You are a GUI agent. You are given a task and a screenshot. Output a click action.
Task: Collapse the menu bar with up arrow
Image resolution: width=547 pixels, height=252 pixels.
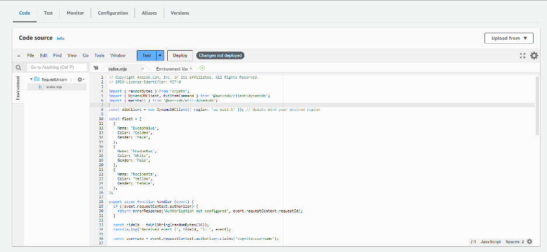point(19,55)
